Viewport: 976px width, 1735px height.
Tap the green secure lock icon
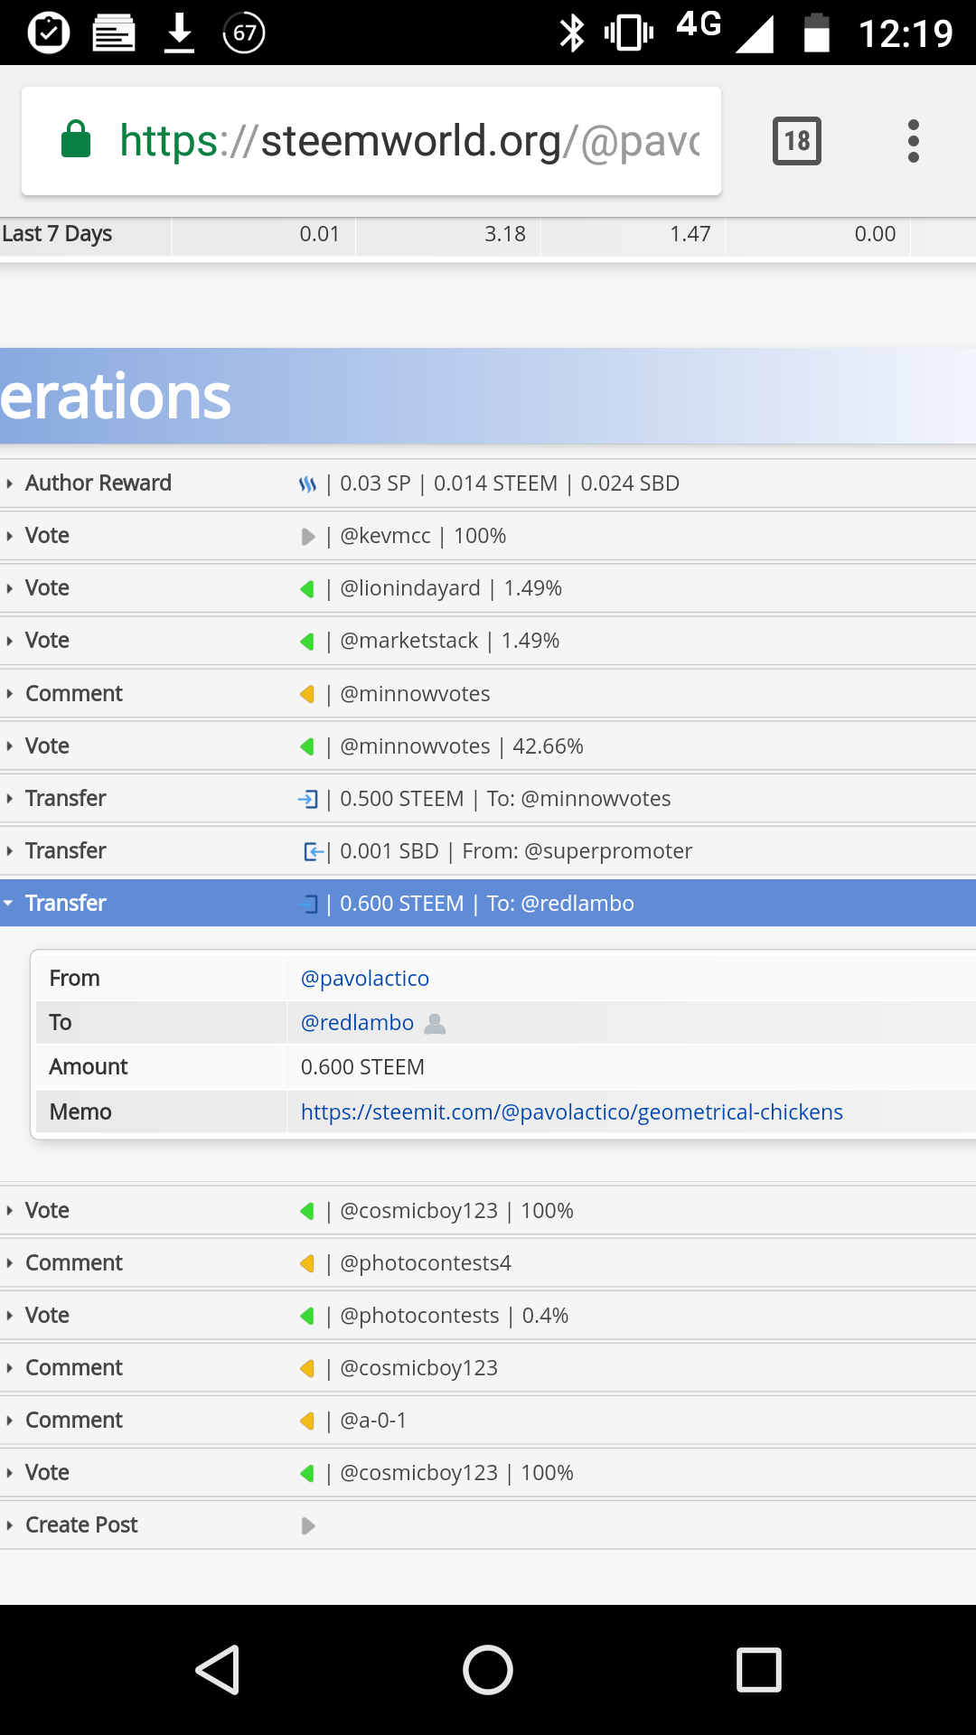(x=76, y=140)
